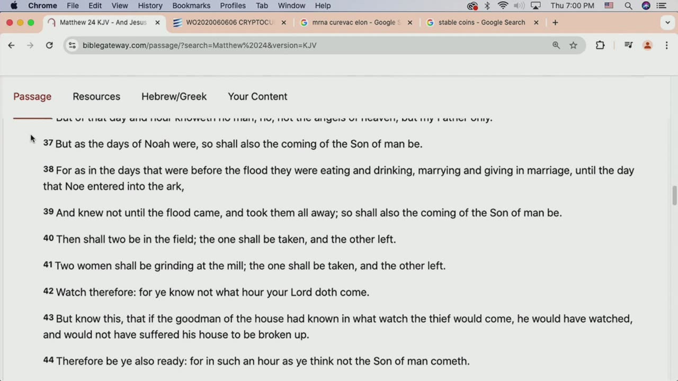This screenshot has height=381, width=678.
Task: Click verse 41 "Two women shall be grinding"
Action: tap(244, 266)
